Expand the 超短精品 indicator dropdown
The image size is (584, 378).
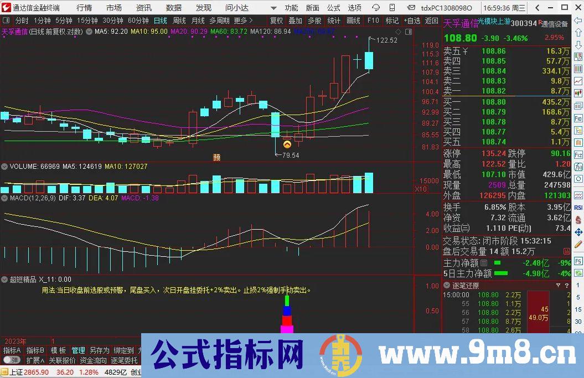point(4,279)
